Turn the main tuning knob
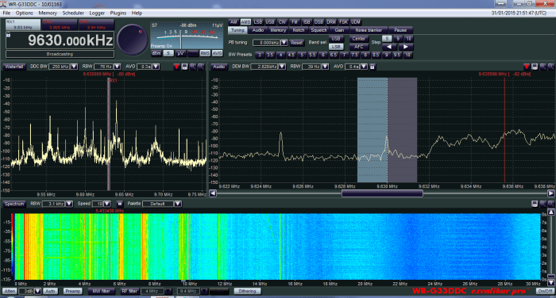 tap(133, 40)
